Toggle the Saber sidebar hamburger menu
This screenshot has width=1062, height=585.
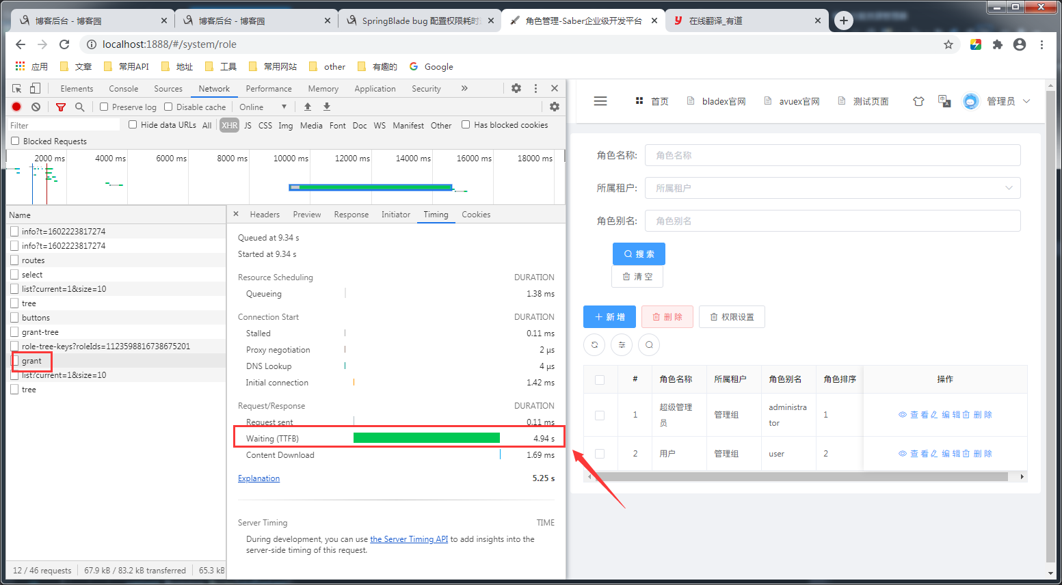click(x=600, y=101)
